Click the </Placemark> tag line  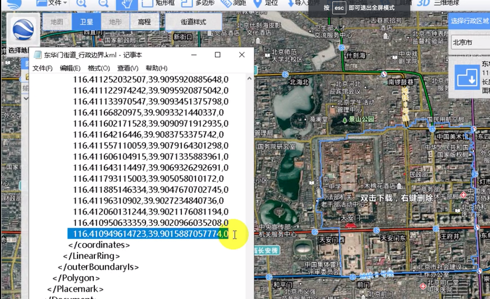pos(75,289)
